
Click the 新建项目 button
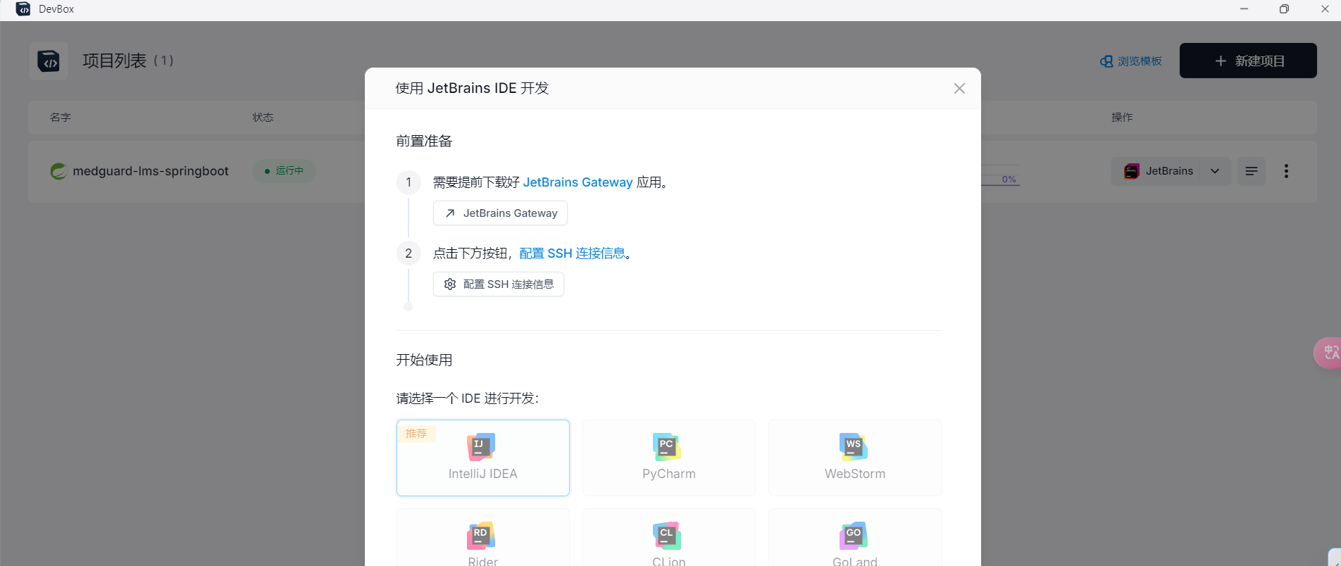click(x=1248, y=61)
